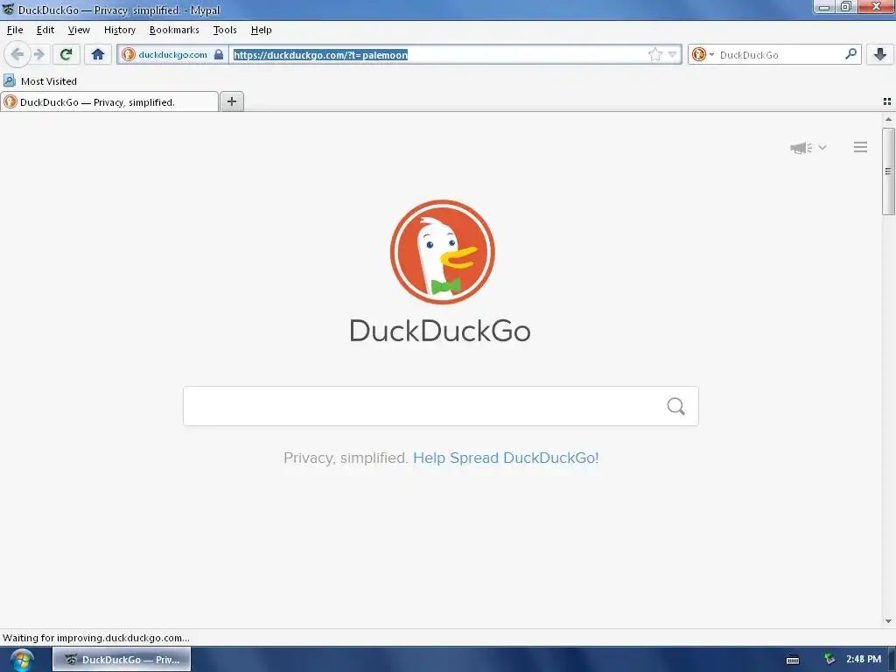
Task: Go forward using the forward arrow
Action: (38, 54)
